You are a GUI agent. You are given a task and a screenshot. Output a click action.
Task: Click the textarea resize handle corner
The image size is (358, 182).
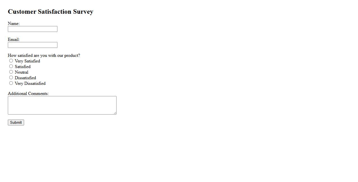(x=115, y=113)
